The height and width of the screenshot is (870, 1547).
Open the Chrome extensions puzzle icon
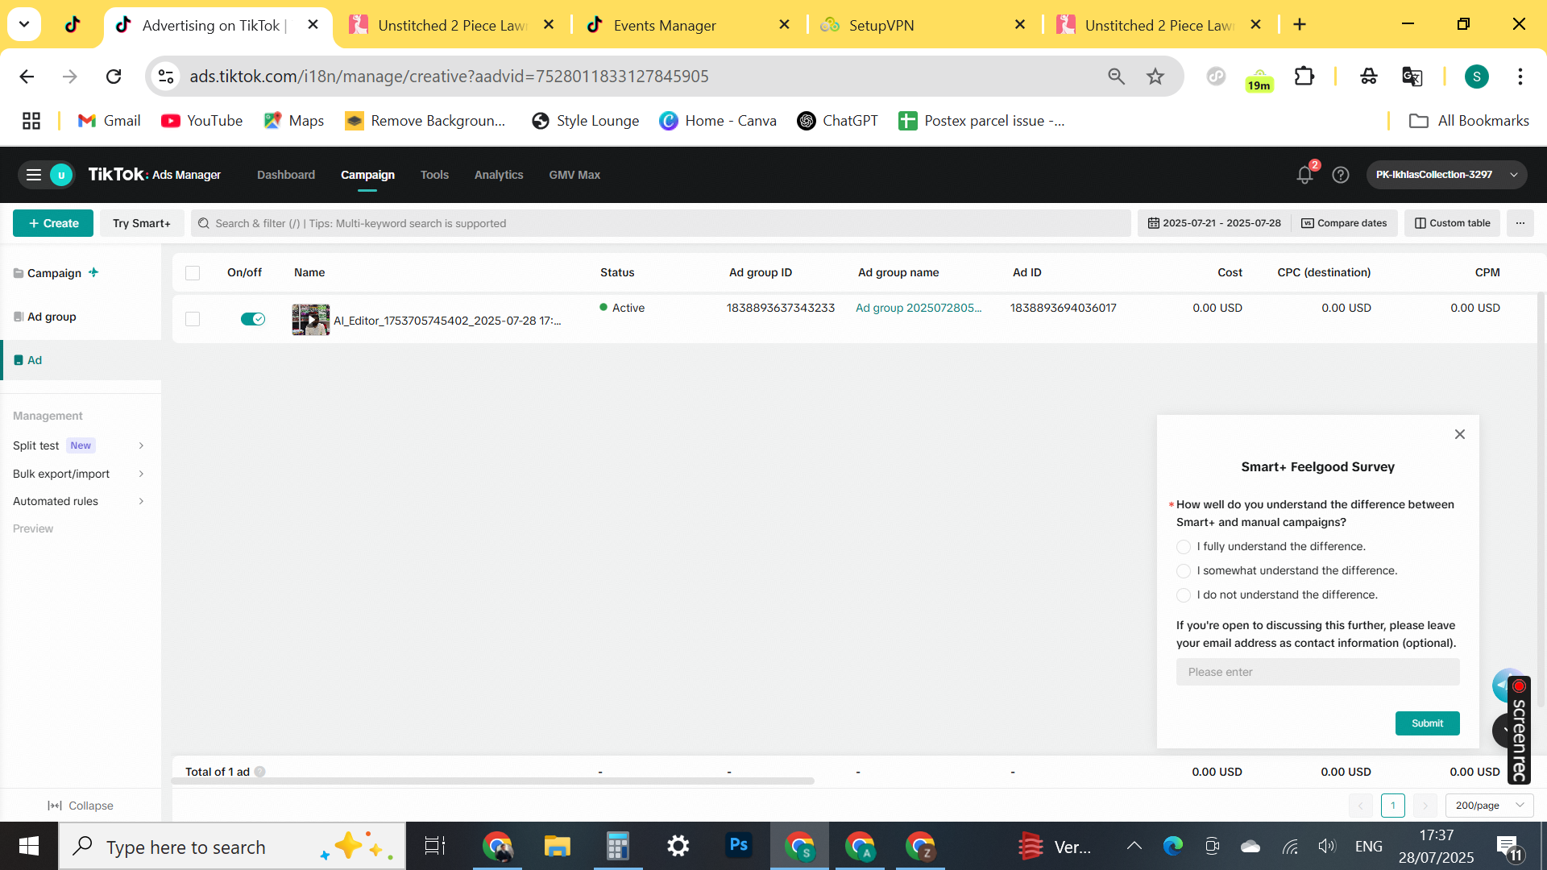pos(1304,77)
